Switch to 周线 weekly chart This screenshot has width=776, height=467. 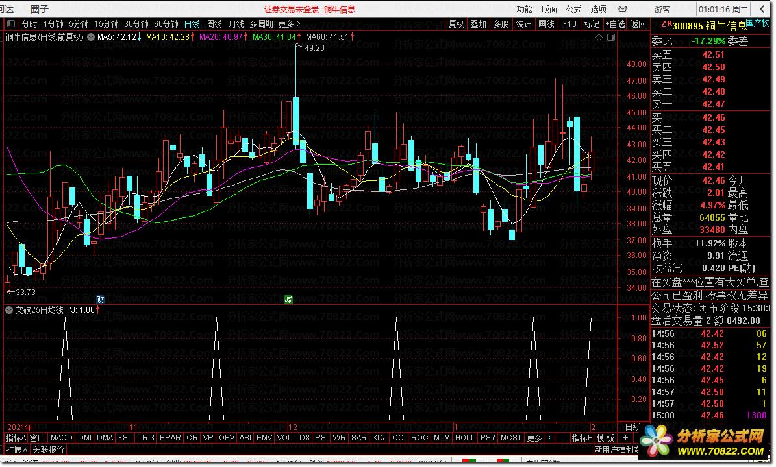point(214,24)
